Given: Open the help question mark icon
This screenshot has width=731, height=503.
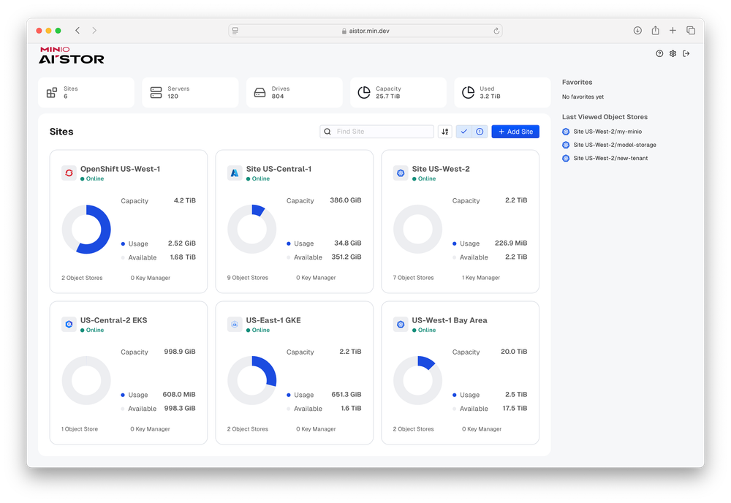Looking at the screenshot, I should click(x=659, y=53).
